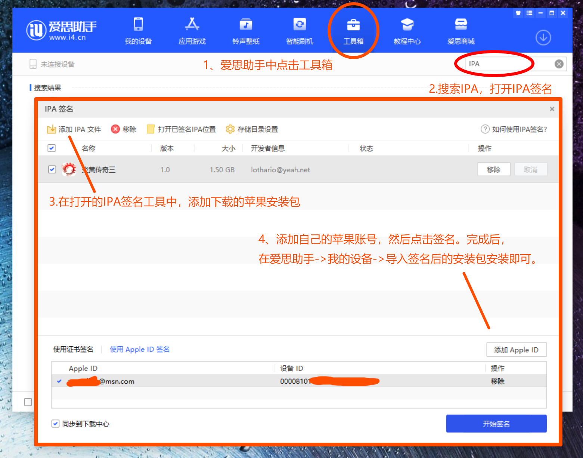Toggle the checkbox at main window bottom-left
583x458 pixels.
[28, 402]
